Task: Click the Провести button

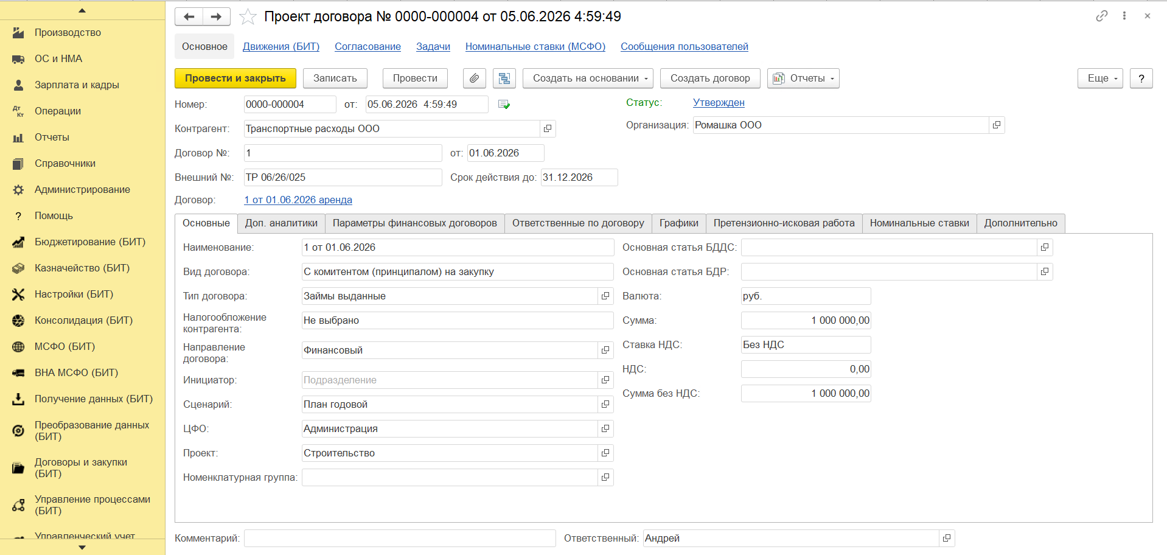Action: coord(415,78)
